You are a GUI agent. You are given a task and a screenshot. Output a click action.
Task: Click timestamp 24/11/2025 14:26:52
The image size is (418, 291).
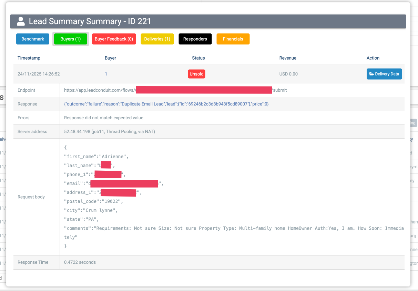tap(39, 74)
